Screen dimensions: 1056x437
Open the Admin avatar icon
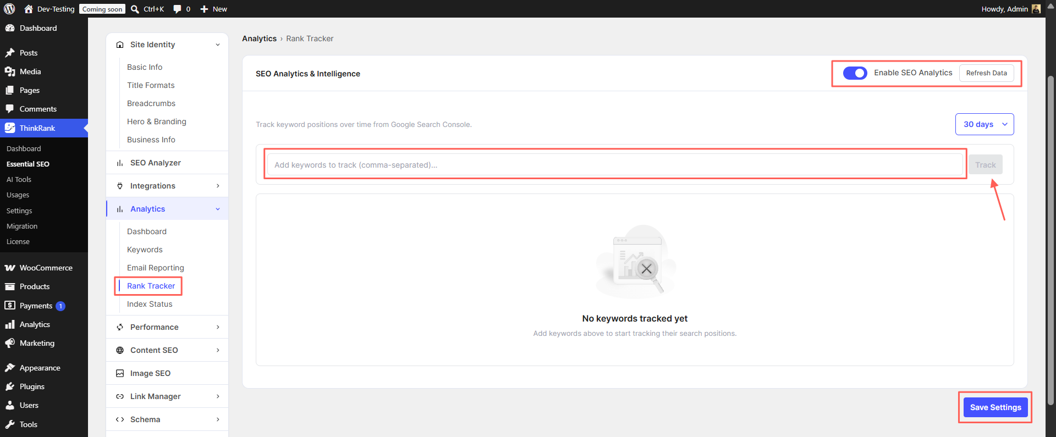point(1036,9)
